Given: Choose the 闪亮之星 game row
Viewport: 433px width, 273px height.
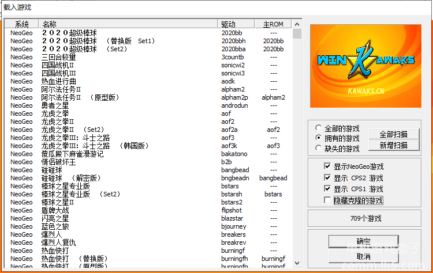Looking at the screenshot, I should [55, 218].
